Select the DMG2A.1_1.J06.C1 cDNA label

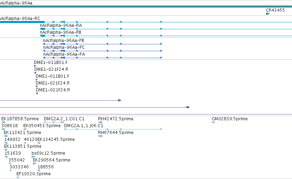(x=84, y=126)
